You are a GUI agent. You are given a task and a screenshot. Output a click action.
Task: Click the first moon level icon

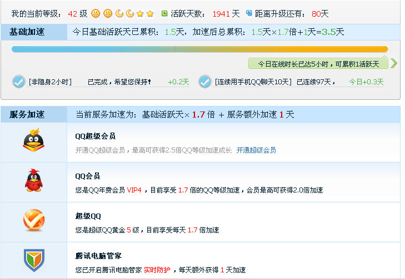click(119, 13)
